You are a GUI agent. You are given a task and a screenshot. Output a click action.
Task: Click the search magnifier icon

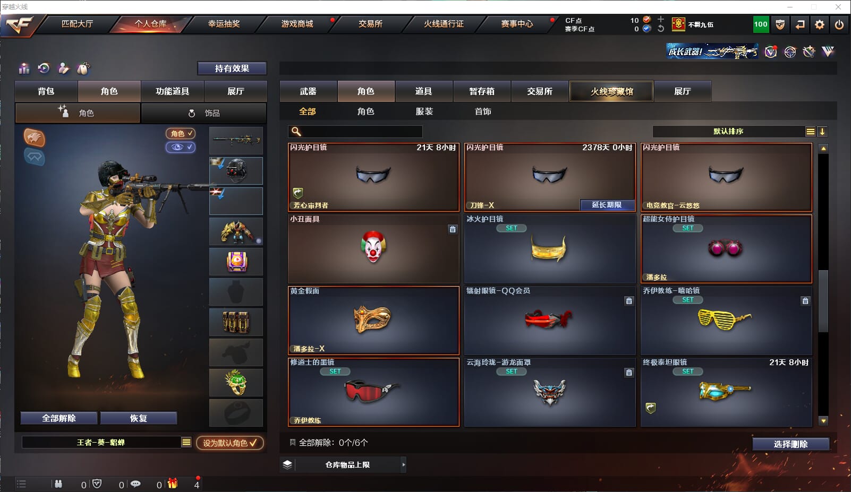coord(296,132)
